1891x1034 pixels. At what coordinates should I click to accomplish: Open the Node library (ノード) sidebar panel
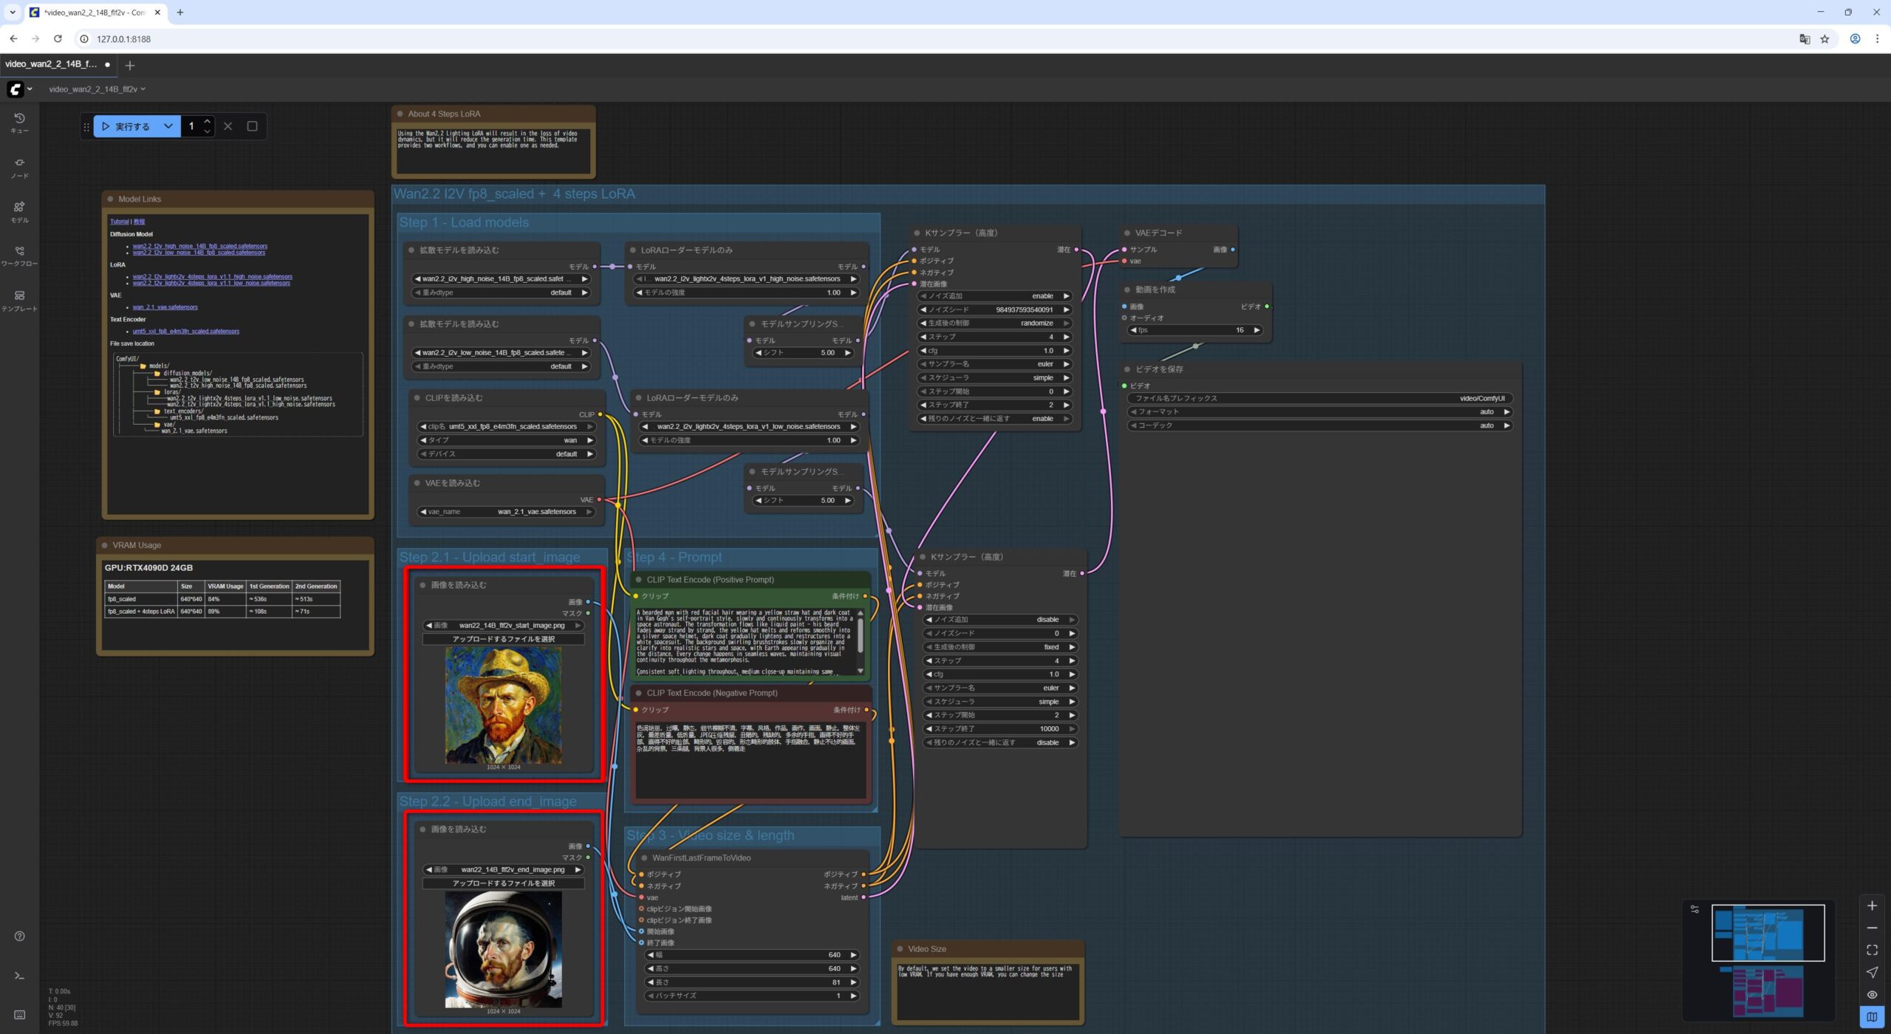[x=19, y=168]
